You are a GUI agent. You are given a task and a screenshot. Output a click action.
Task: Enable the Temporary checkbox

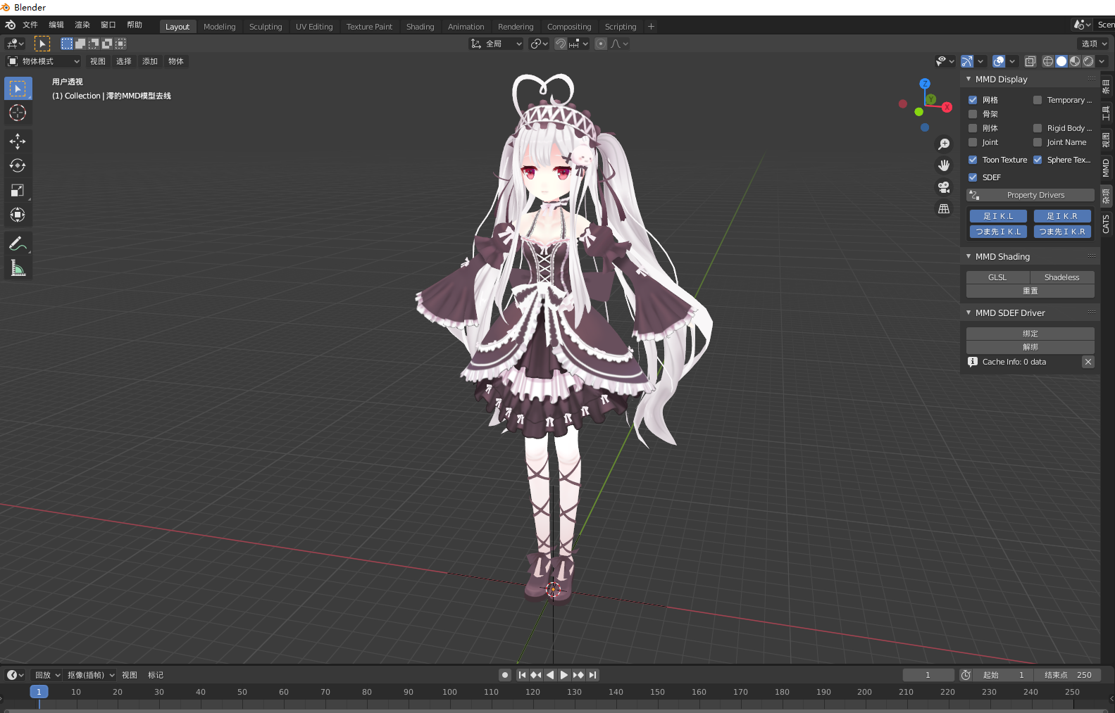1038,100
